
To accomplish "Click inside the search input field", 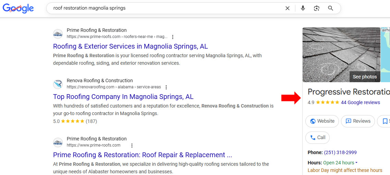I will coord(164,8).
